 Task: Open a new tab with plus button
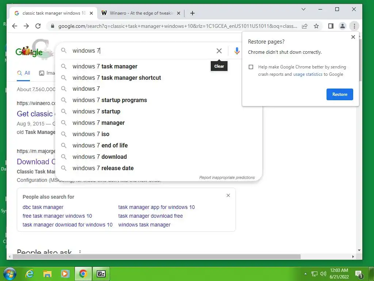tap(192, 13)
